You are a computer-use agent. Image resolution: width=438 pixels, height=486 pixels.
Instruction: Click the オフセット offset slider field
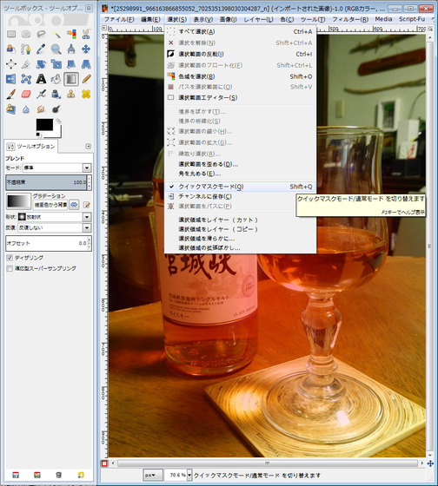(47, 243)
